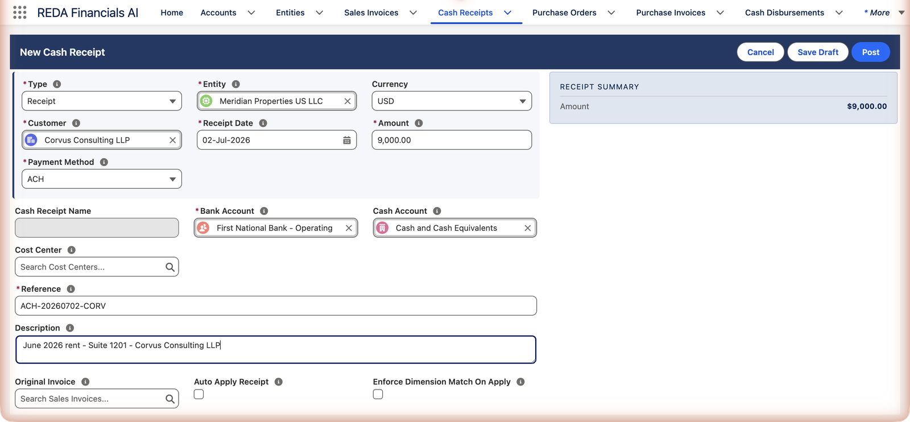
Task: Open the app launcher grid icon
Action: pyautogui.click(x=19, y=13)
